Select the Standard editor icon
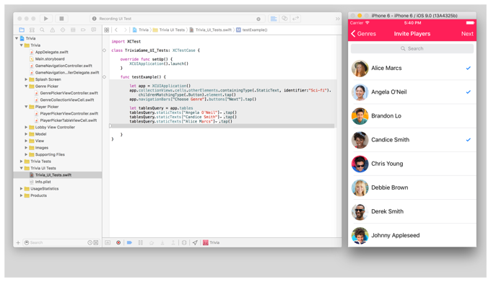 pos(274,19)
